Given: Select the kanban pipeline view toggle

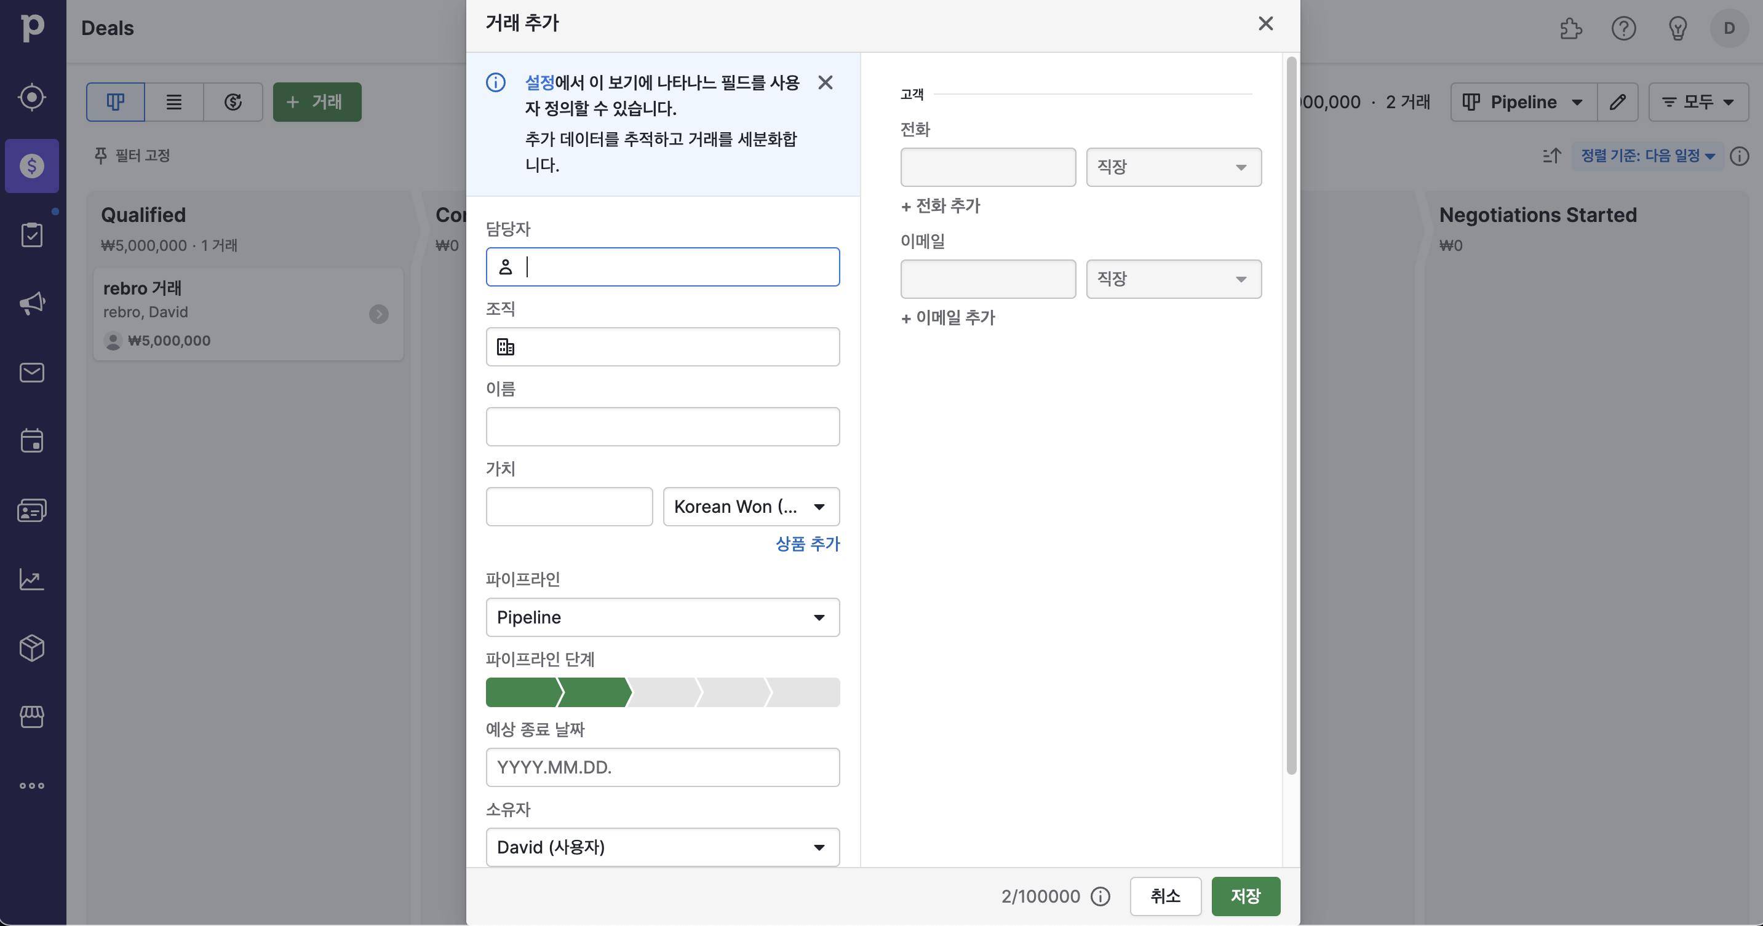Looking at the screenshot, I should coord(116,102).
